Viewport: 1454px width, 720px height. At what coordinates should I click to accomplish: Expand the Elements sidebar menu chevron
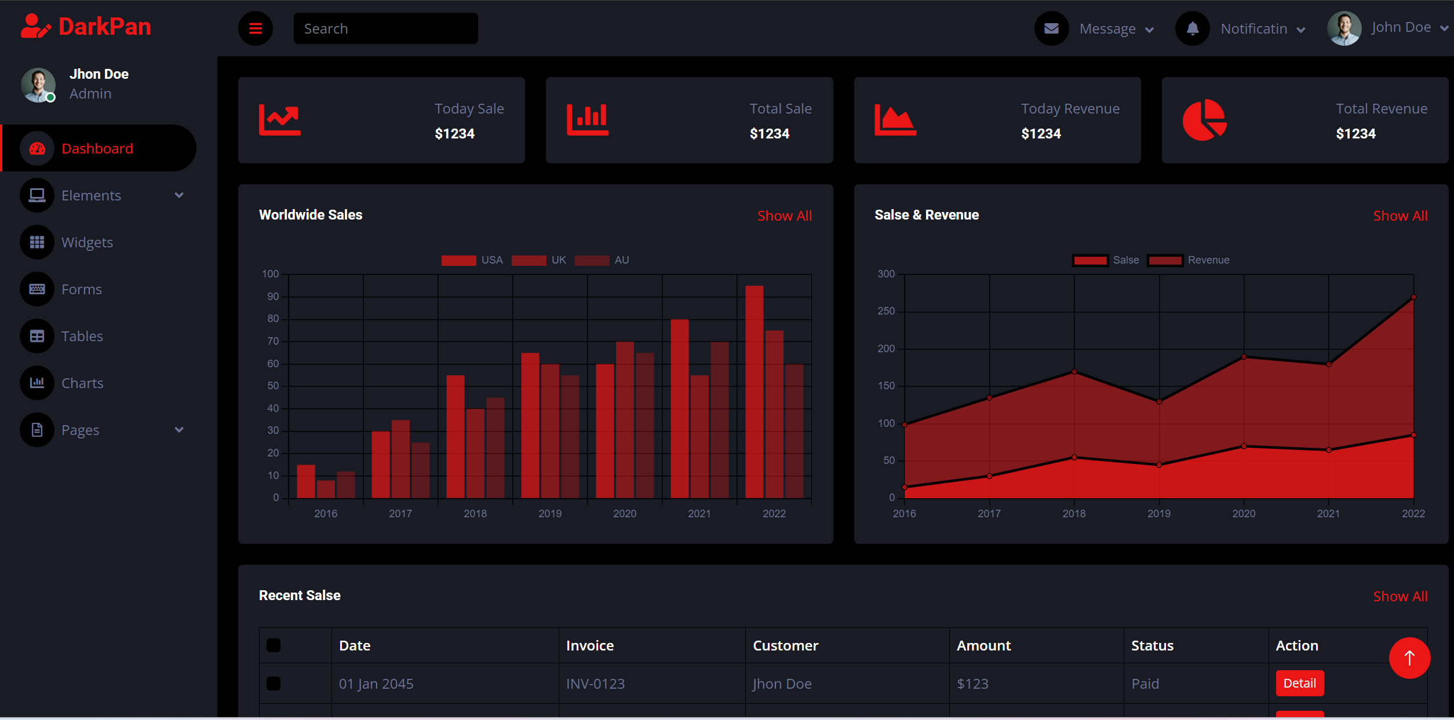click(x=179, y=195)
